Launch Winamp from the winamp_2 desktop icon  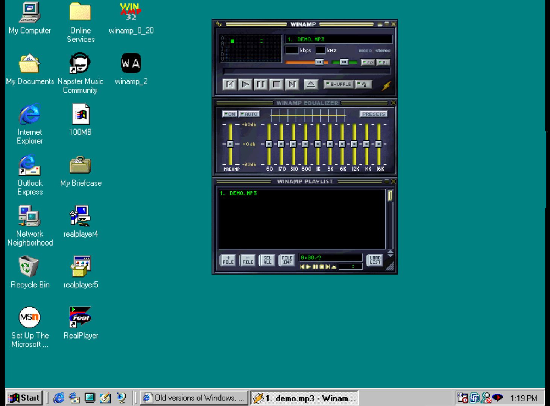click(131, 62)
